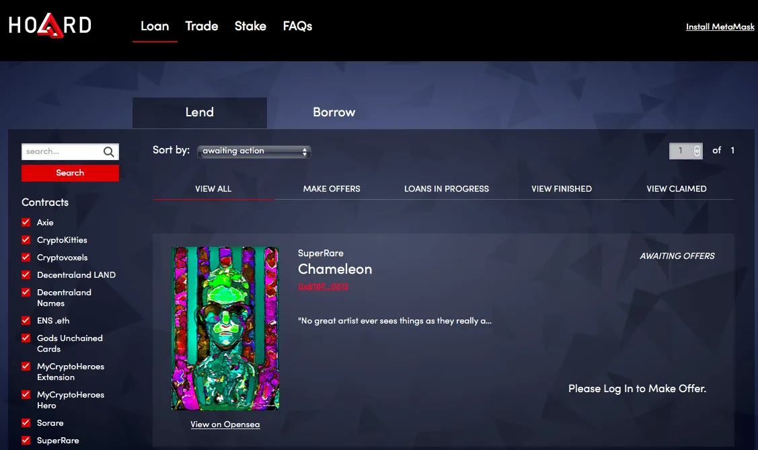Open the FAQs page
Viewport: 758px width, 450px height.
coord(297,26)
